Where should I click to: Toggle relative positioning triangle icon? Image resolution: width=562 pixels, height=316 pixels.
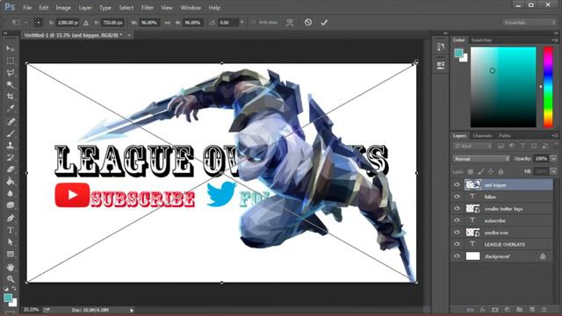click(86, 23)
